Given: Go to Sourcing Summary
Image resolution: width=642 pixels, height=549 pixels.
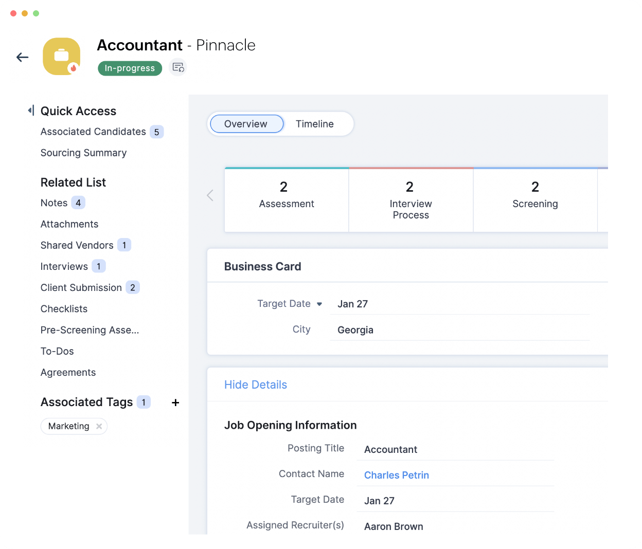Looking at the screenshot, I should point(83,153).
